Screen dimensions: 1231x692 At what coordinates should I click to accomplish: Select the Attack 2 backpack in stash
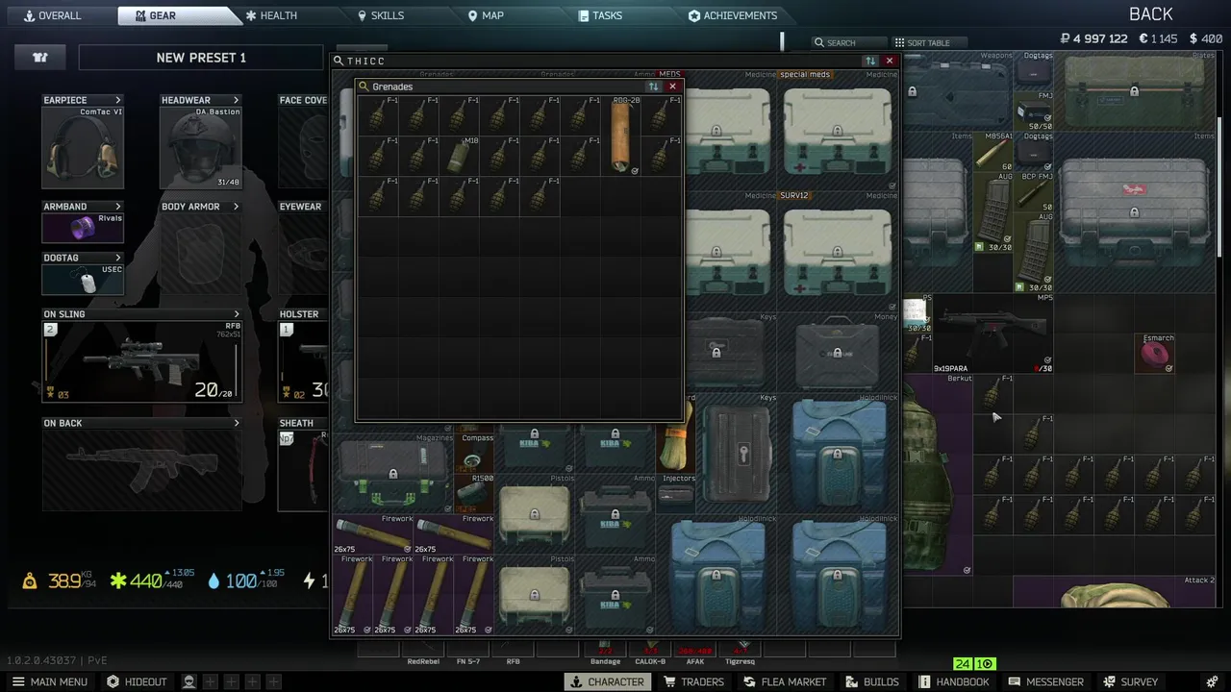1115,592
